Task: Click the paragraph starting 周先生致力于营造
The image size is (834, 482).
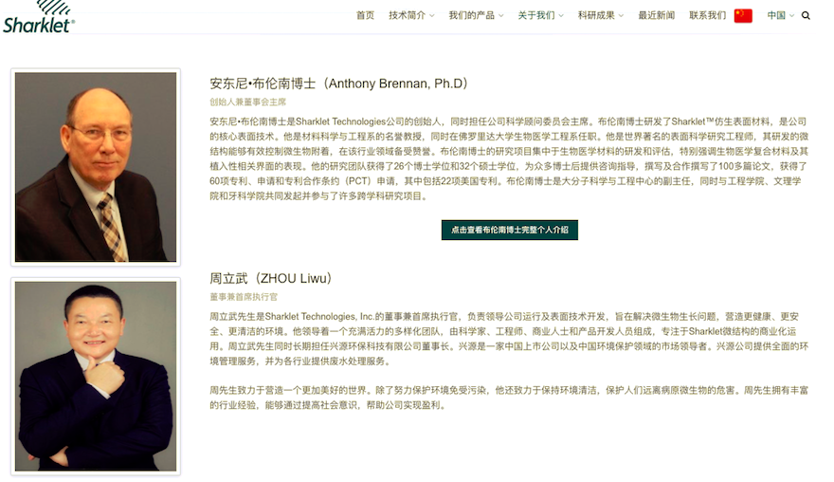Action: coord(509,398)
